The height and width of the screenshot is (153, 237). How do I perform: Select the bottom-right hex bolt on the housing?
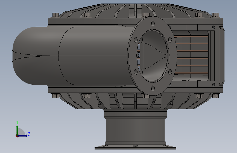pyautogui.click(x=215, y=96)
